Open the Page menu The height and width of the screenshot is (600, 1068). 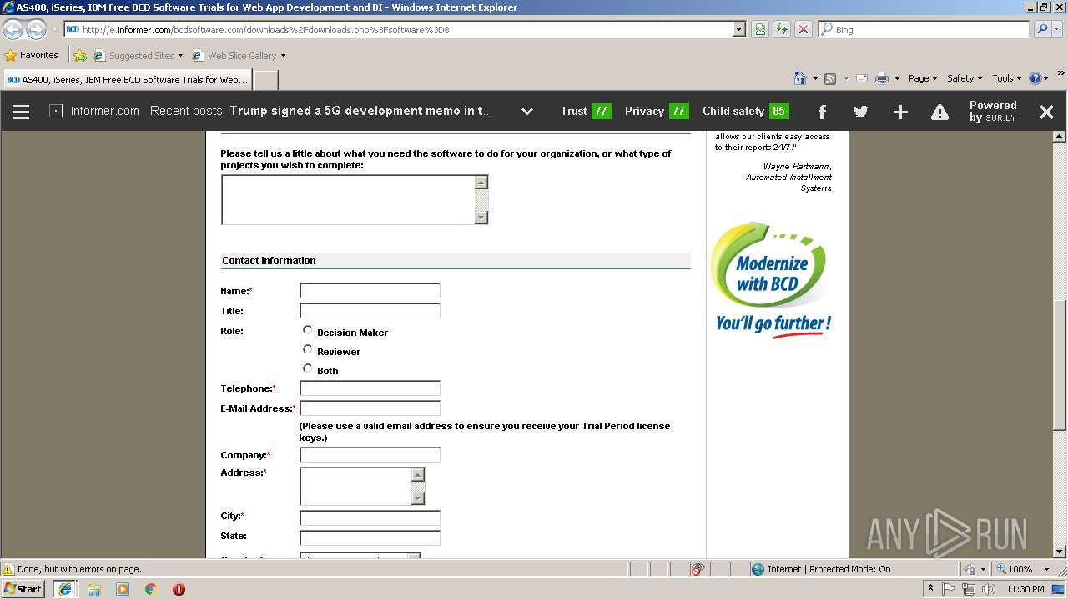(x=923, y=78)
